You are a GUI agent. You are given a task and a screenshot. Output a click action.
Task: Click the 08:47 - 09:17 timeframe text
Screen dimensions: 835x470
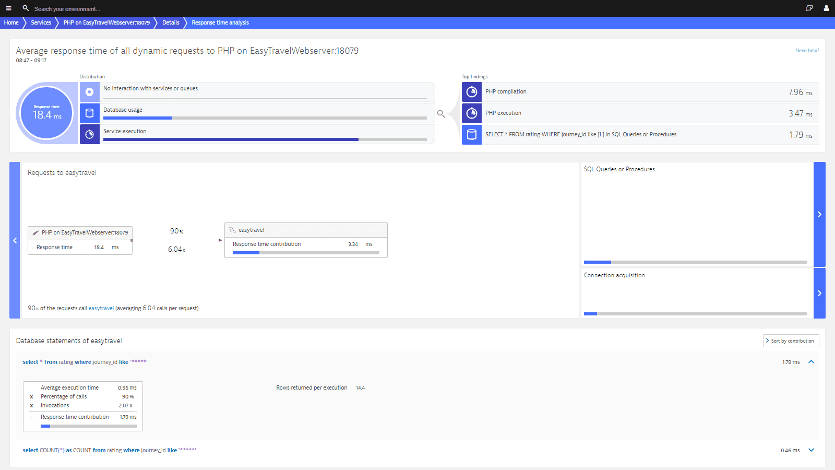click(31, 61)
